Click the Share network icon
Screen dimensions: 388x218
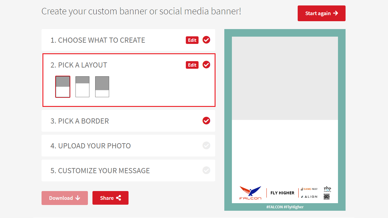119,198
